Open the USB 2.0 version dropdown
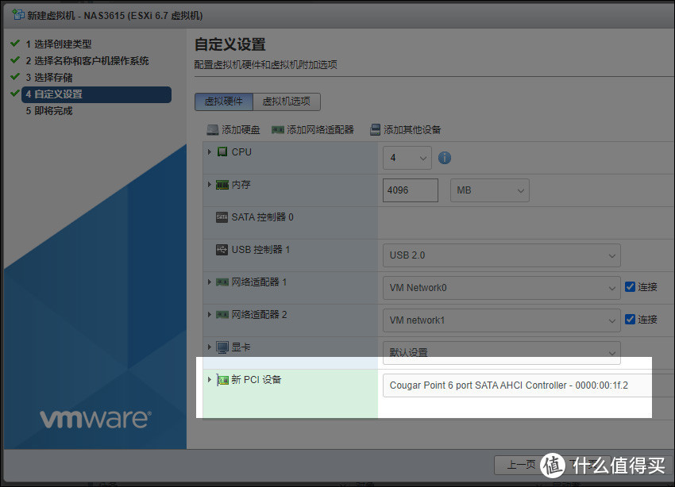The image size is (675, 487). coord(501,255)
